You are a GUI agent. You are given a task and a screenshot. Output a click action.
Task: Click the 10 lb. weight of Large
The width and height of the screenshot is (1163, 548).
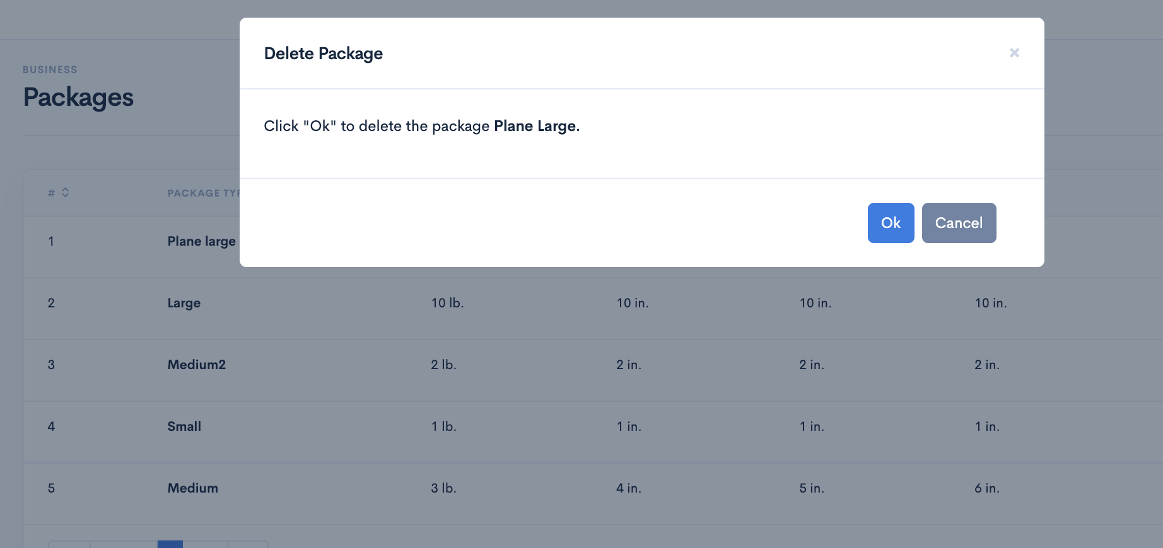(447, 303)
